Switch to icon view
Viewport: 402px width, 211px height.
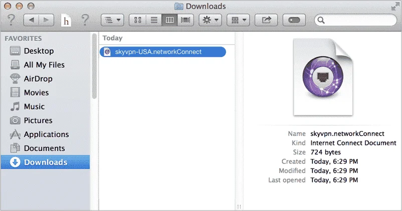click(138, 20)
